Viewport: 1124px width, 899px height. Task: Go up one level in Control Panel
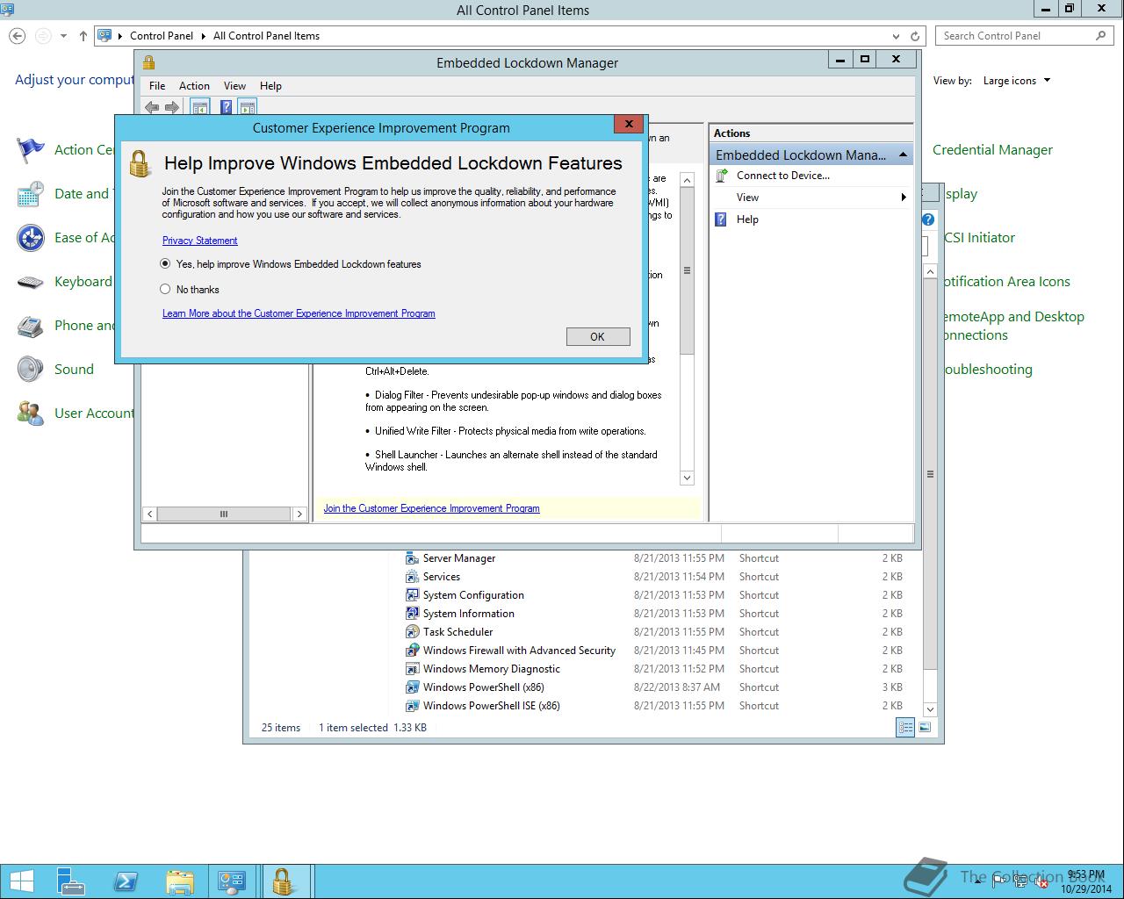click(x=83, y=36)
